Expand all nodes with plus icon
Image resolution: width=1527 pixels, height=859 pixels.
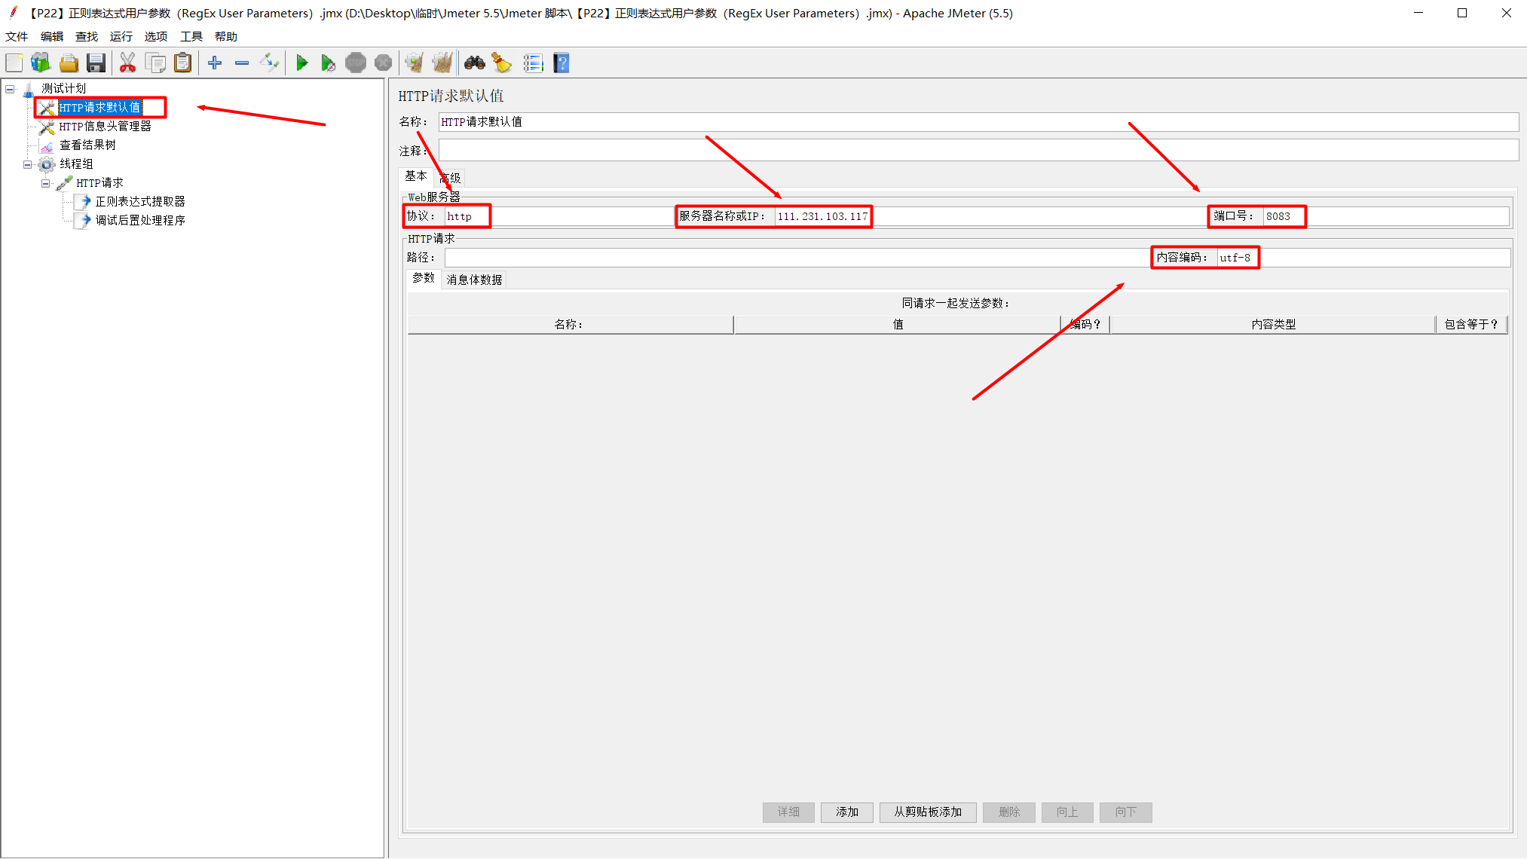(215, 63)
